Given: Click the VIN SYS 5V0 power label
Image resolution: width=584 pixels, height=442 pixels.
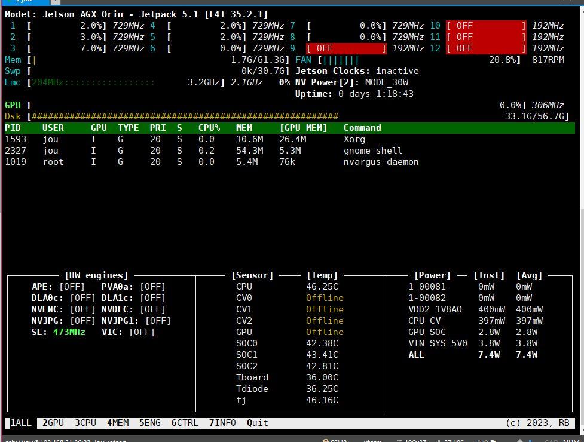Looking at the screenshot, I should click(x=438, y=343).
